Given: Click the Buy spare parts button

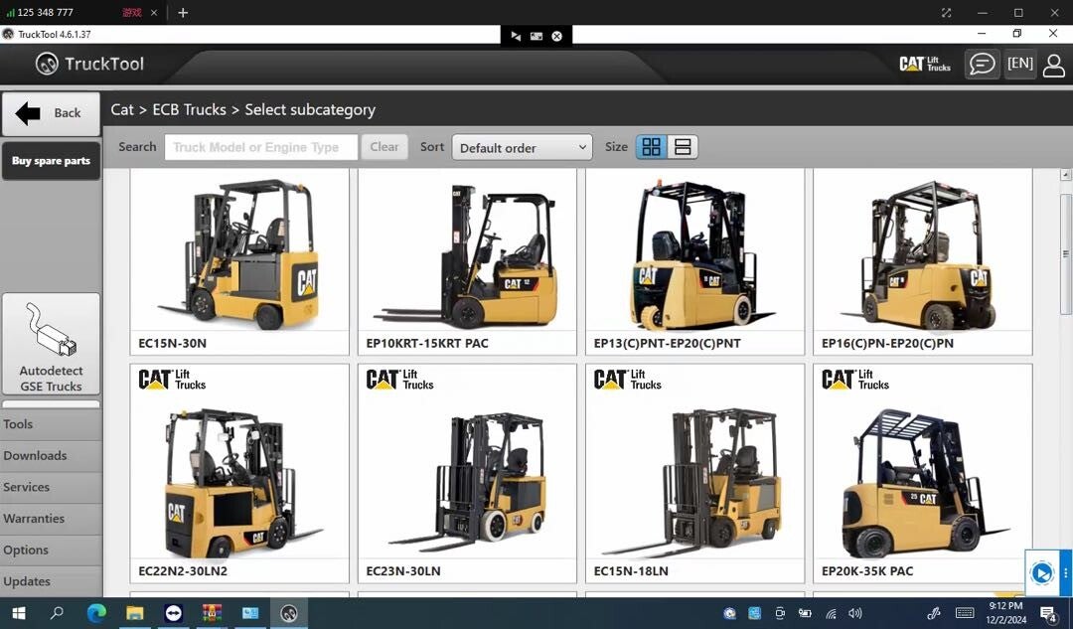Looking at the screenshot, I should click(51, 161).
